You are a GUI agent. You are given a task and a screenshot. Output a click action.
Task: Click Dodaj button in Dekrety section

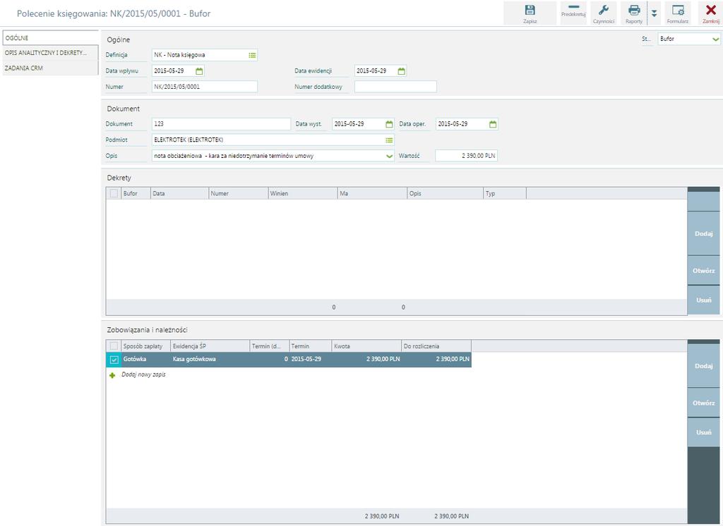click(x=704, y=233)
